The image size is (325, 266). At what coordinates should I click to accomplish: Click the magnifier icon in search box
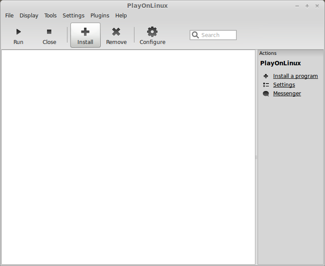tap(195, 35)
